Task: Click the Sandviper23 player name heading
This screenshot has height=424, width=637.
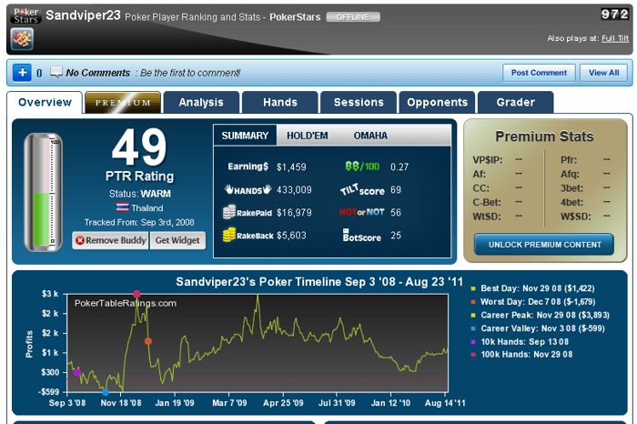Action: pos(83,15)
